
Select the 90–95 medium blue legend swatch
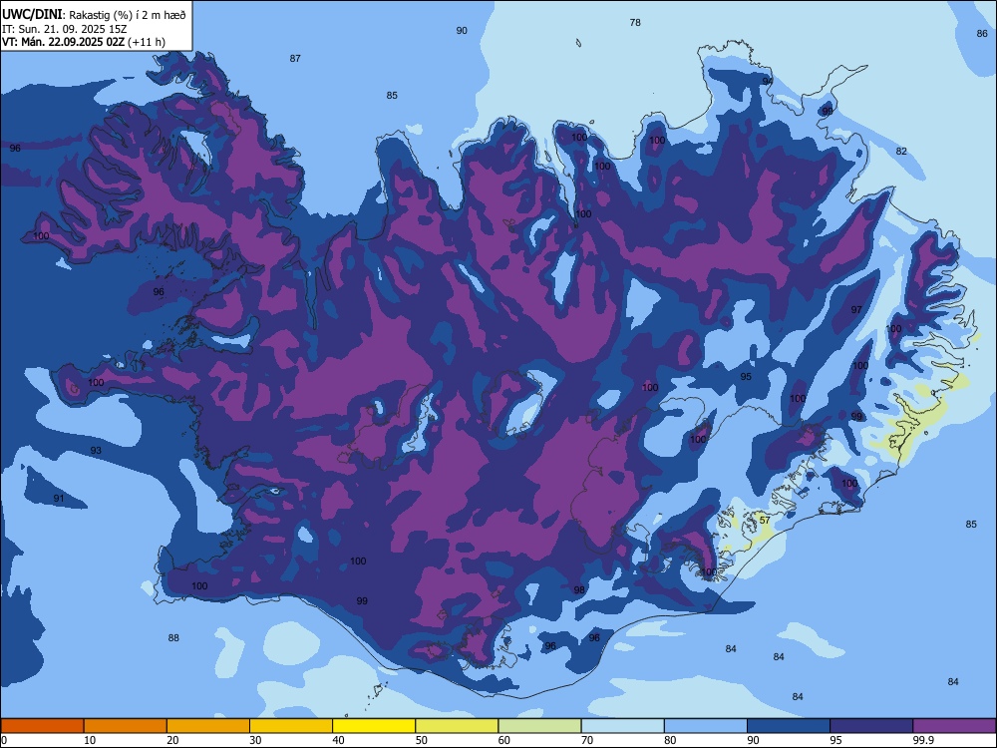[x=789, y=726]
